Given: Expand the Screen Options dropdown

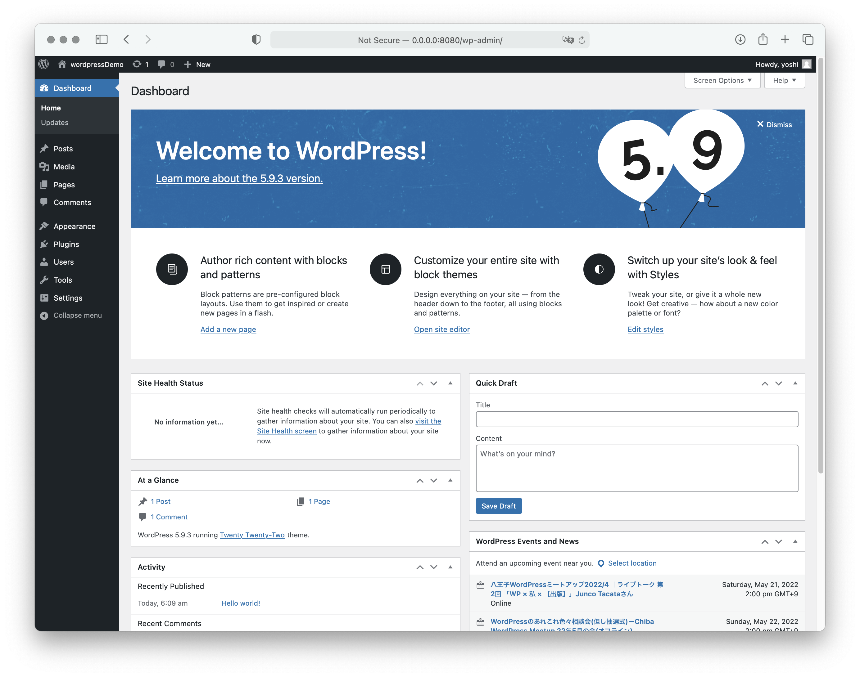Looking at the screenshot, I should (722, 80).
